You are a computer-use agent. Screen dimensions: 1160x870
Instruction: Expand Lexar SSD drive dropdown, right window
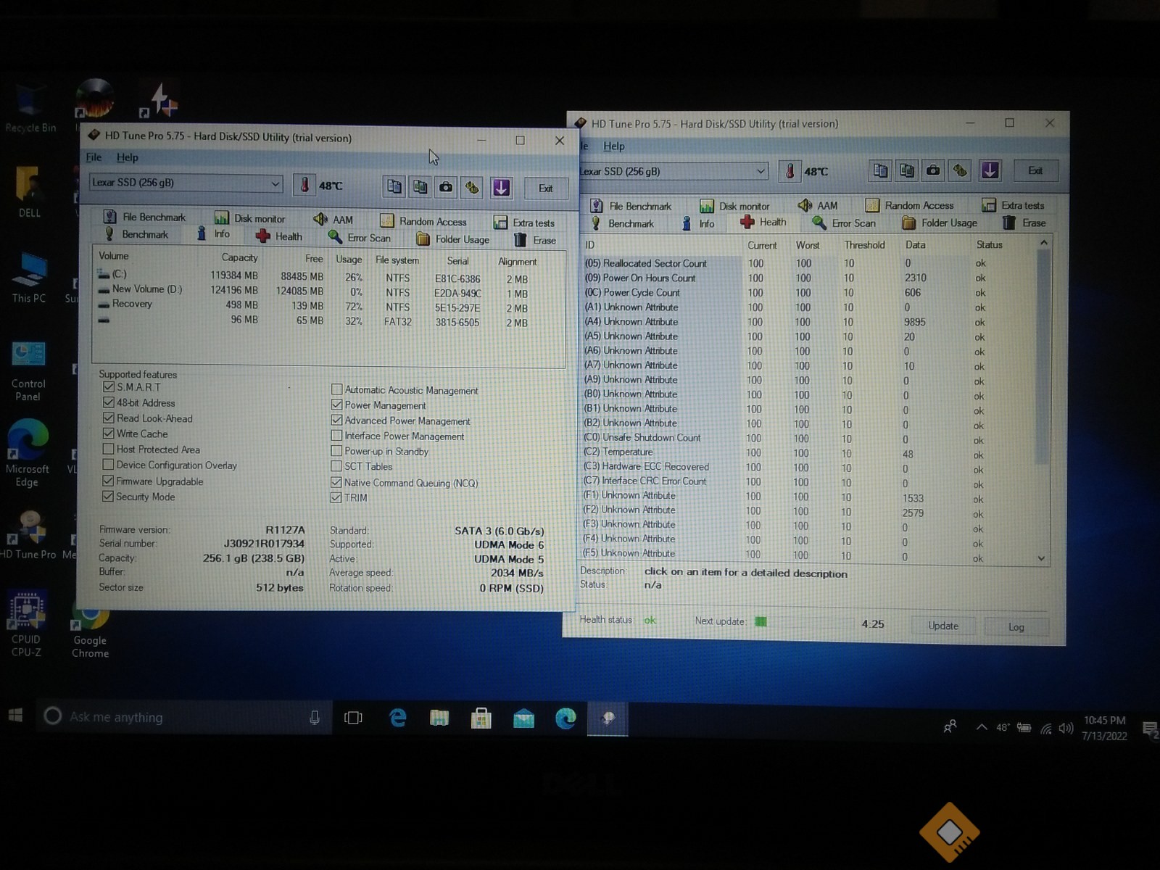[x=760, y=171]
